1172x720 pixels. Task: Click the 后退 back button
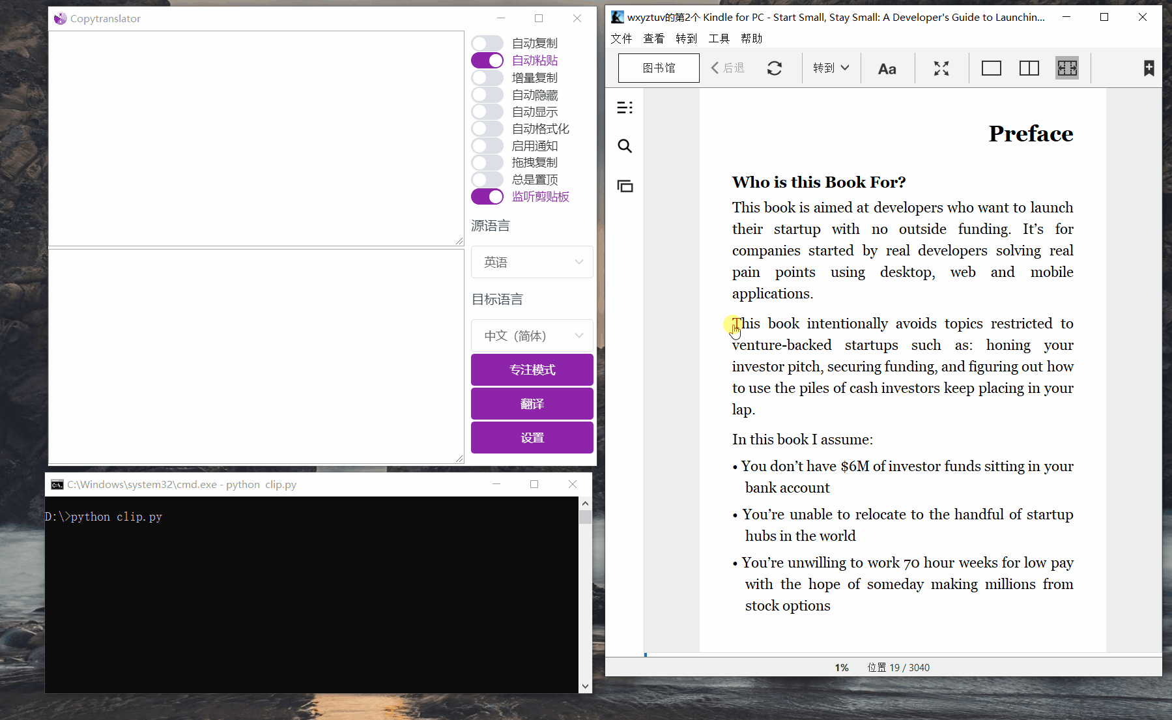coord(728,68)
